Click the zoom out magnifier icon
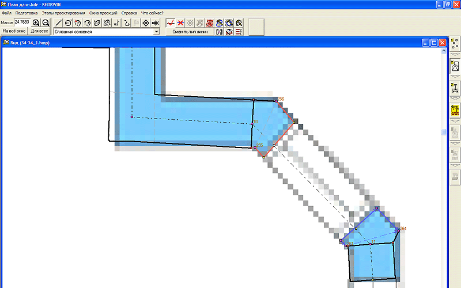Screen dimensions: 461x288 46,22
